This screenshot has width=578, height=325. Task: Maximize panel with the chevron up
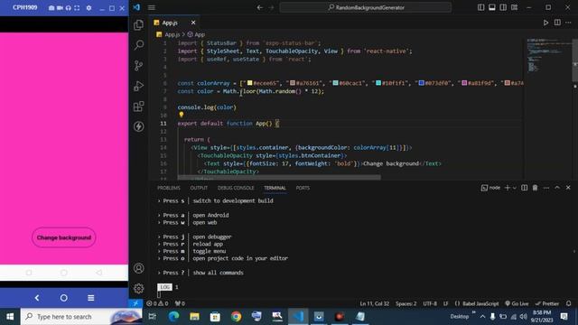[557, 188]
